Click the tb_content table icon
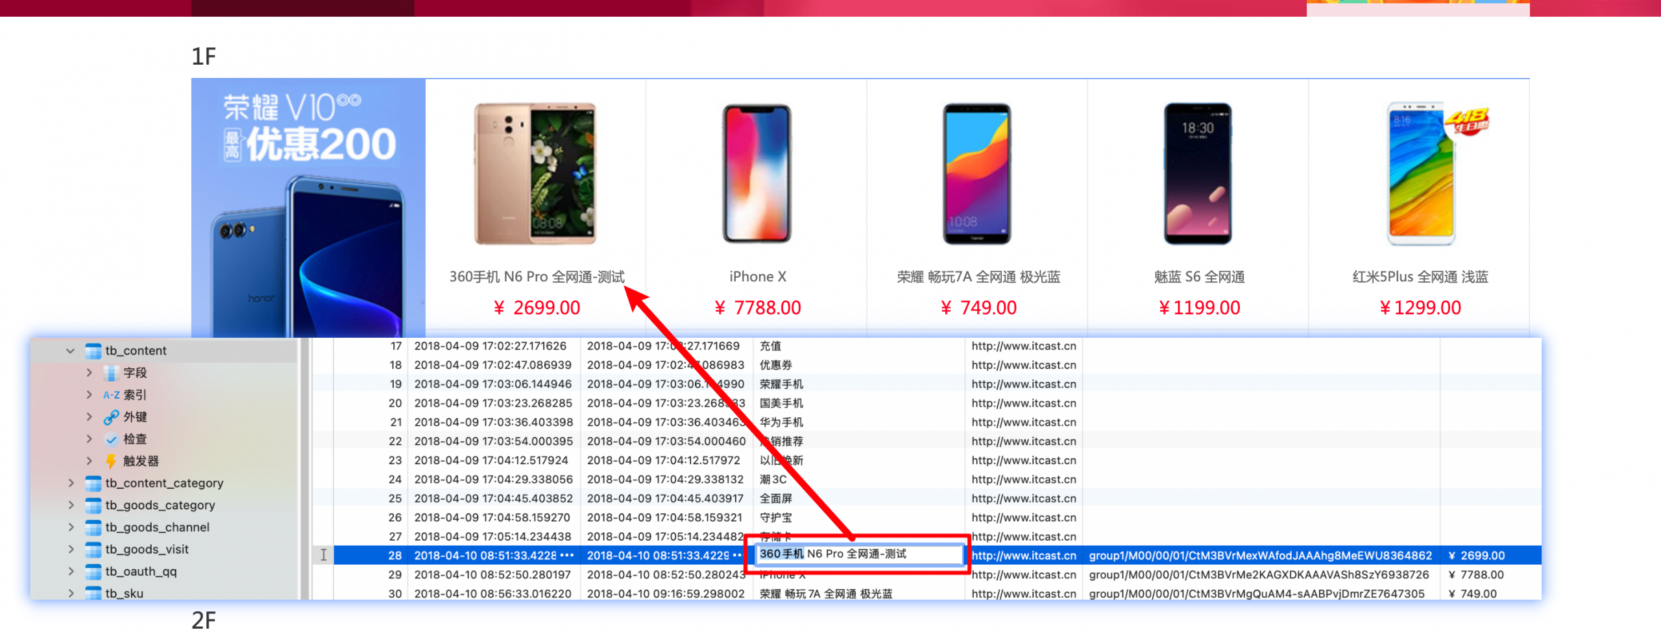Screen dimensions: 1661x632 (93, 351)
